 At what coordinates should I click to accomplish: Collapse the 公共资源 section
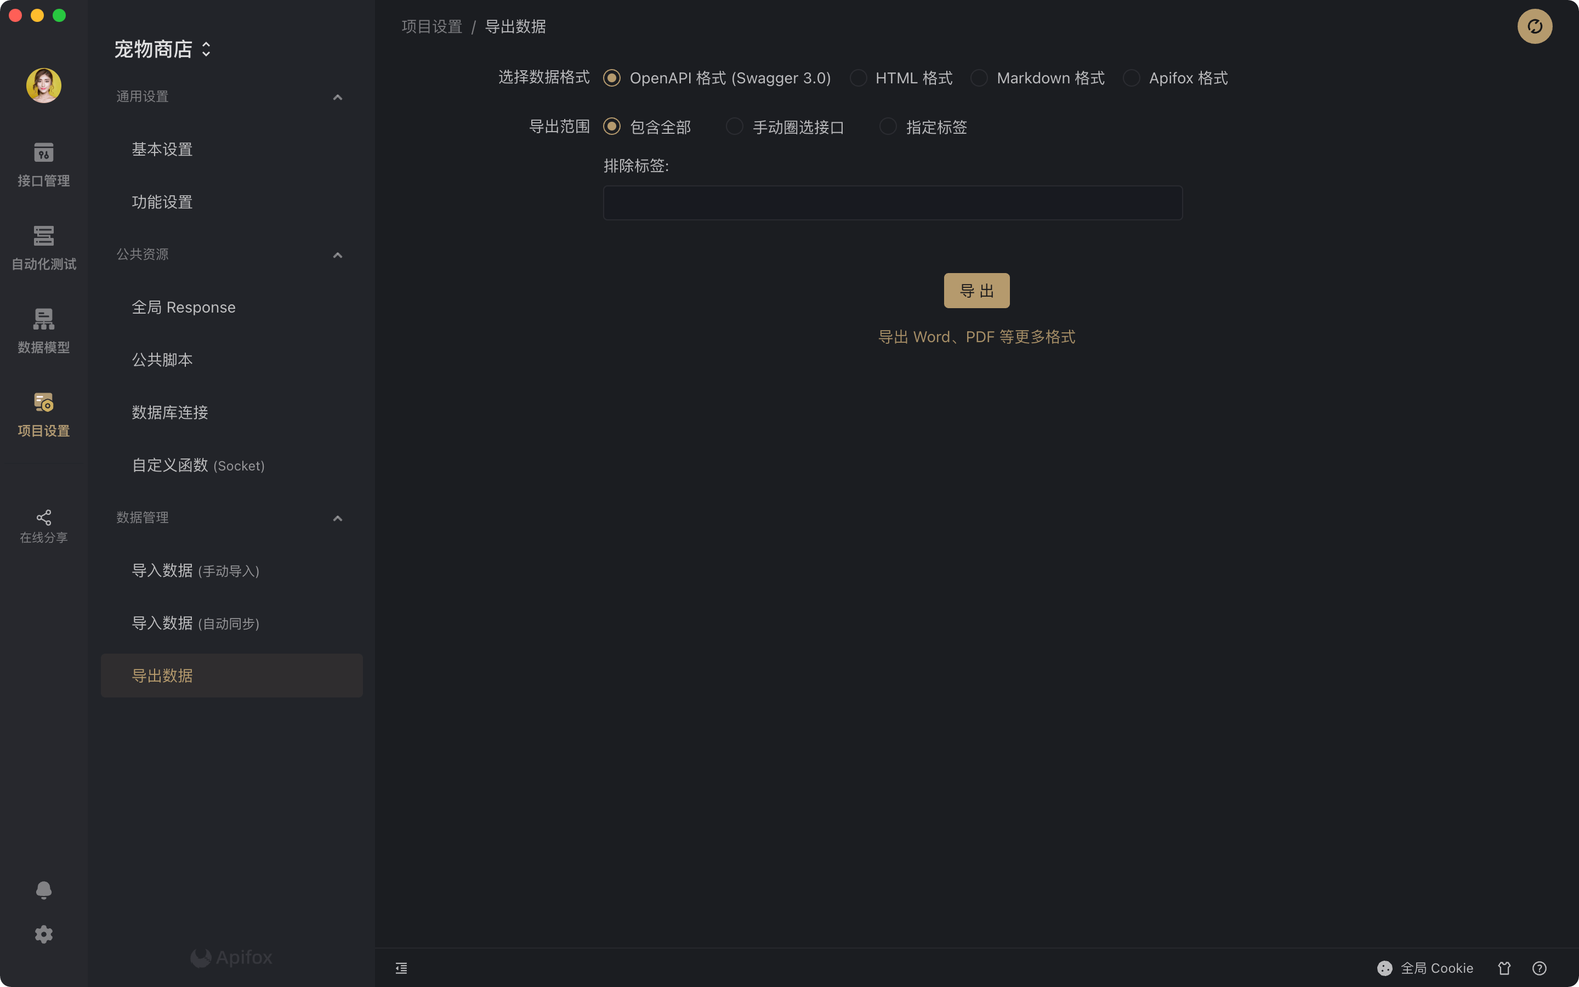point(337,254)
